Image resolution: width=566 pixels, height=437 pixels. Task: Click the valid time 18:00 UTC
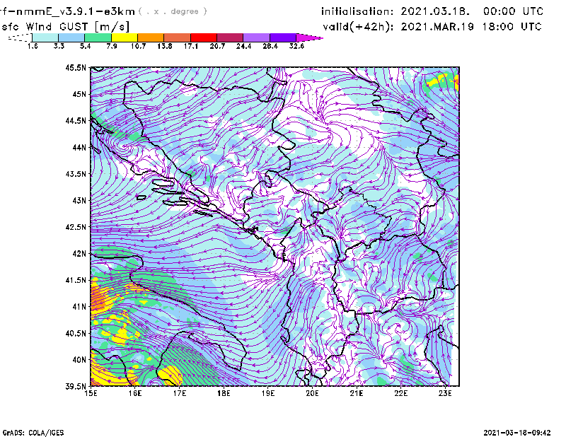pos(512,27)
